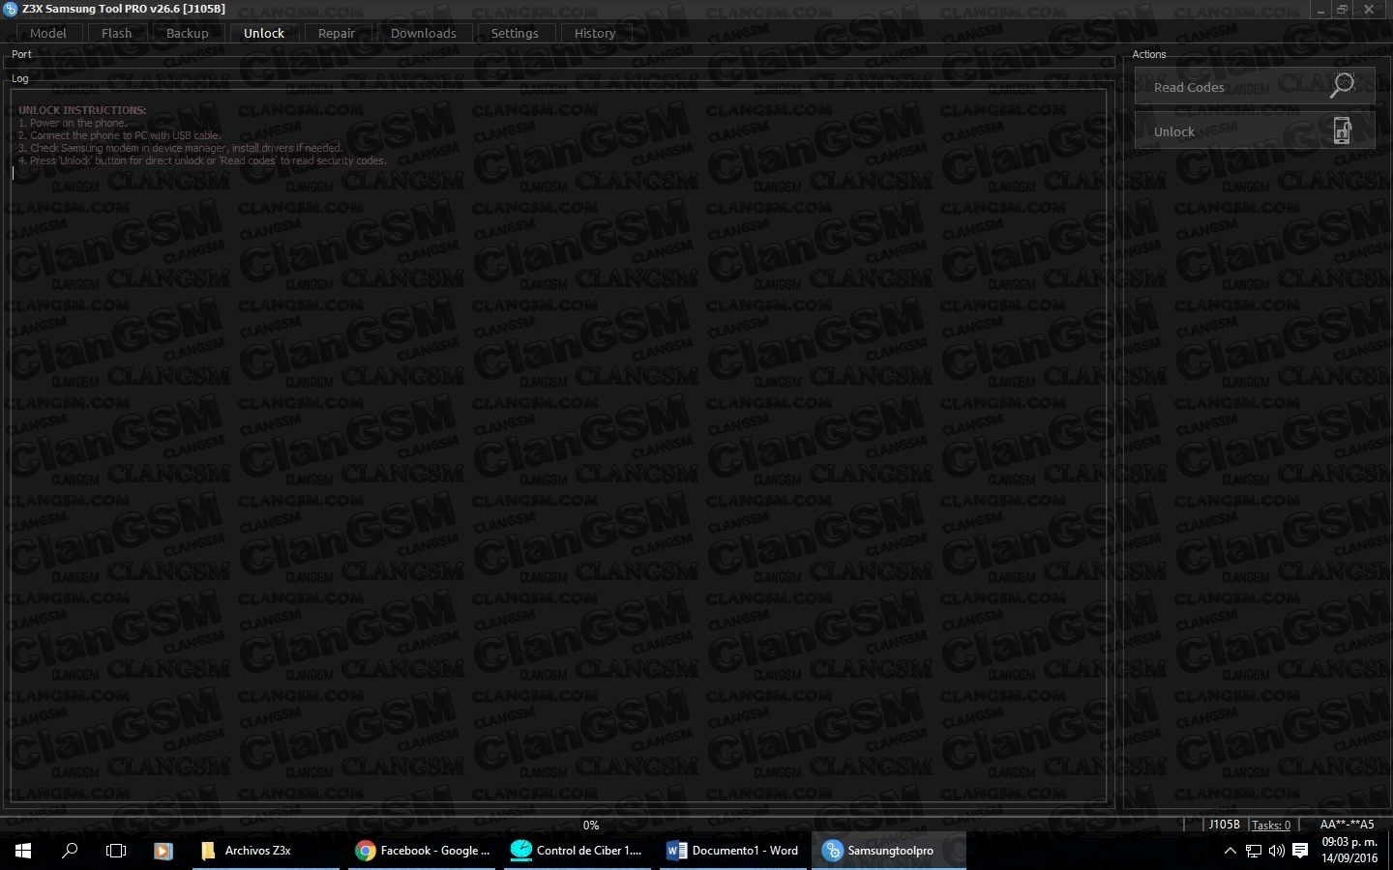Open Windows taskbar search
Image resolution: width=1393 pixels, height=870 pixels.
(70, 851)
